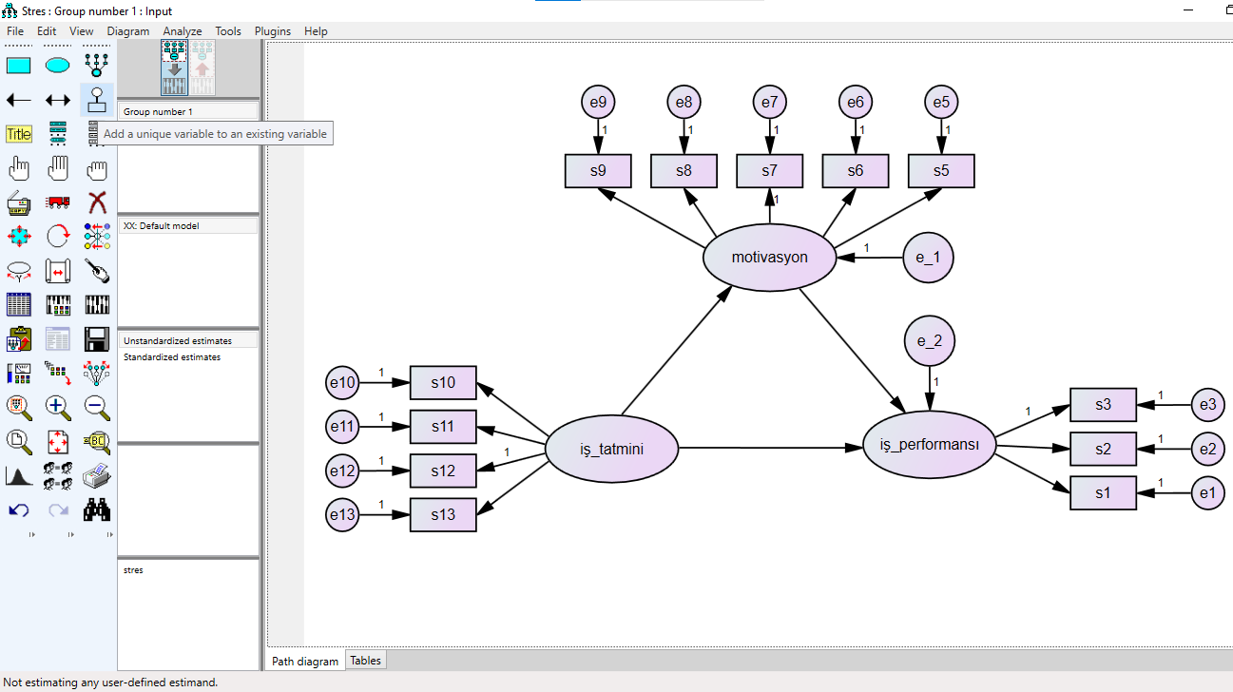Screen dimensions: 1233x692
Task: Click the save diagram floppy disk icon
Action: [97, 338]
